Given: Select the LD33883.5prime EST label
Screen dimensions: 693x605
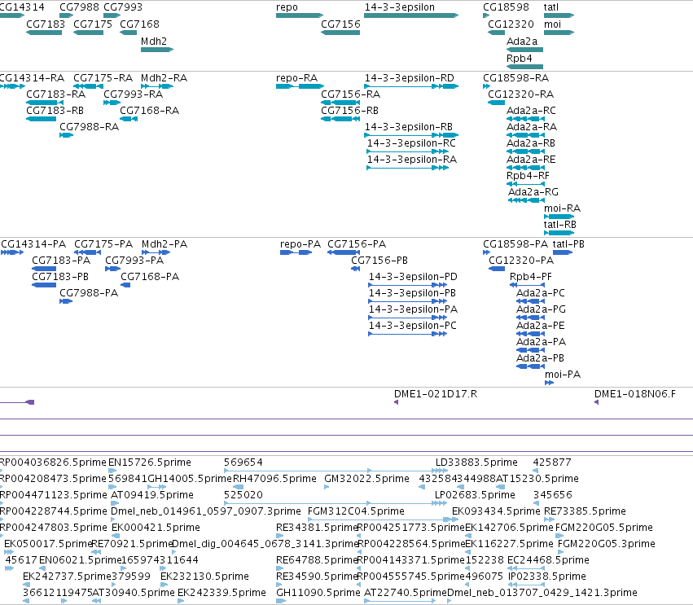Looking at the screenshot, I should click(x=477, y=463).
